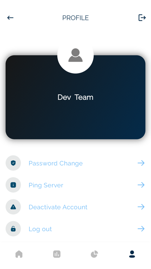This screenshot has width=151, height=269.
Task: Open the bar chart tab
Action: click(x=57, y=254)
